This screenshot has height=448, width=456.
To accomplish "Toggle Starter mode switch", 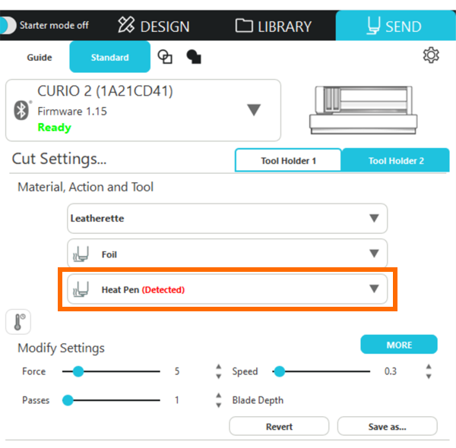I will point(8,25).
